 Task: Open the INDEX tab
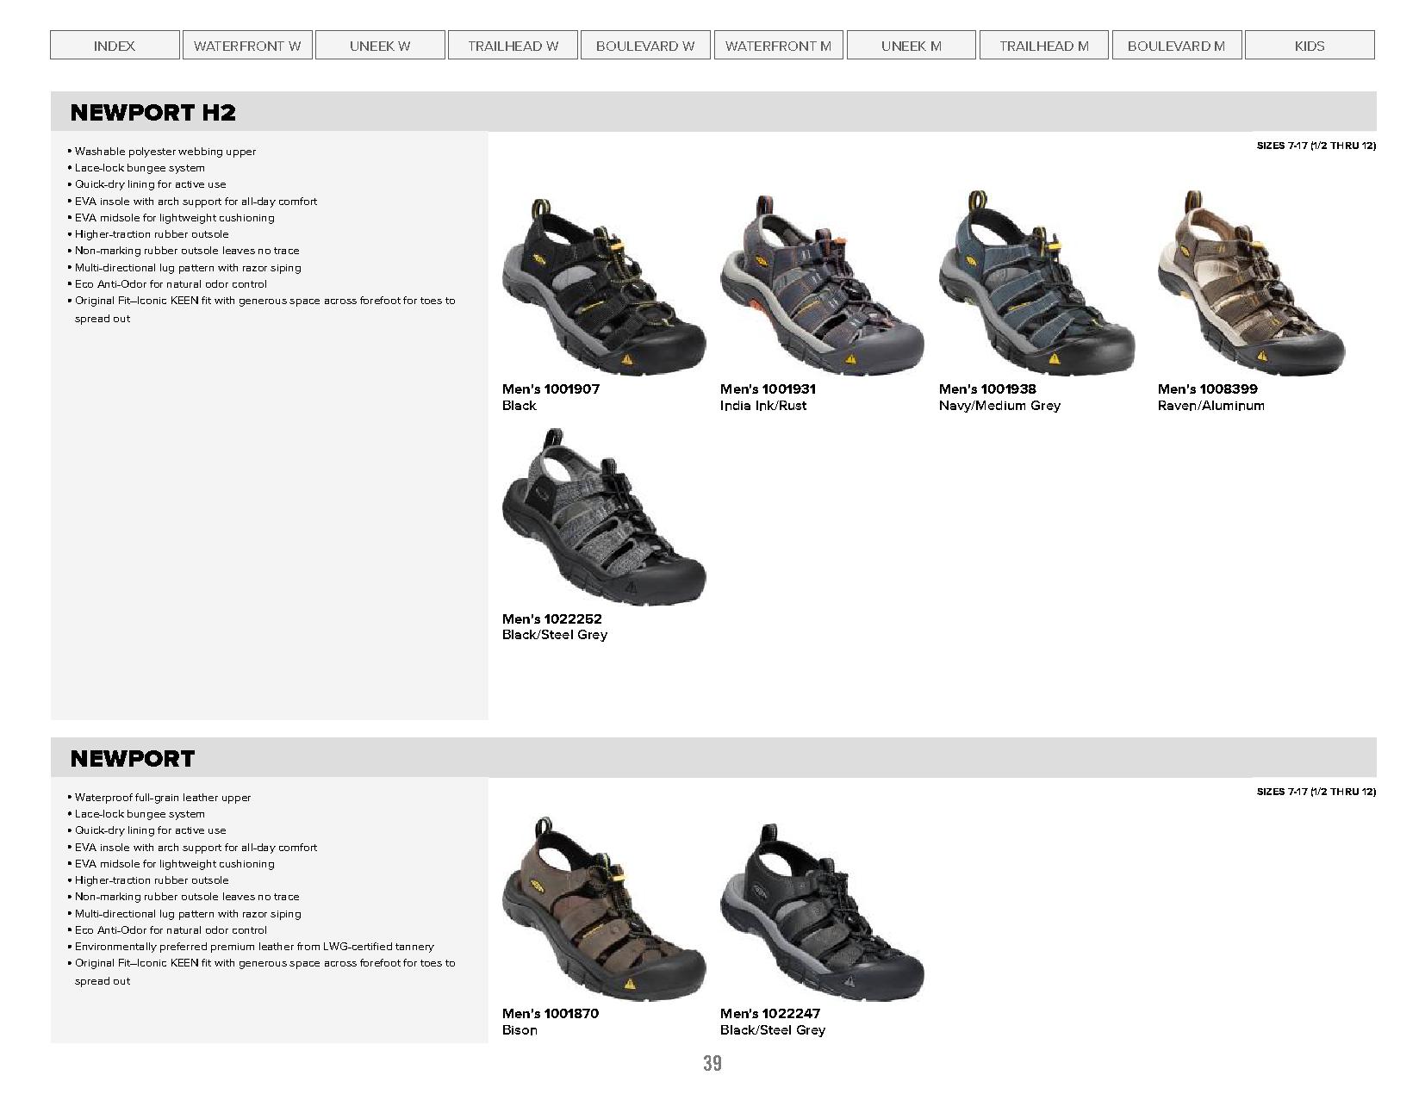coord(115,46)
